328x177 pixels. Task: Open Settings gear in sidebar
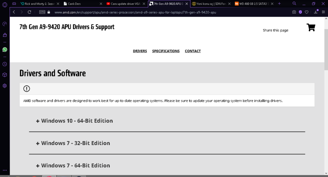(x=5, y=86)
